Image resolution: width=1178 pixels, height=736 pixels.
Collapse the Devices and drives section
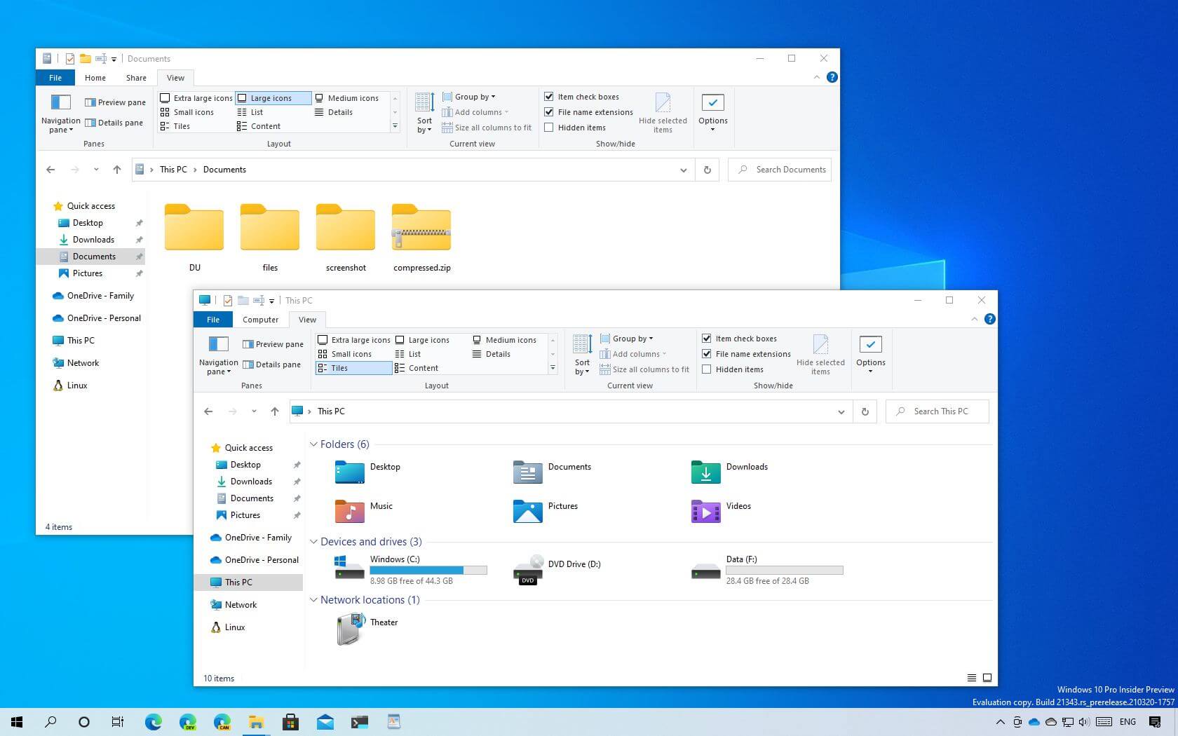point(313,541)
